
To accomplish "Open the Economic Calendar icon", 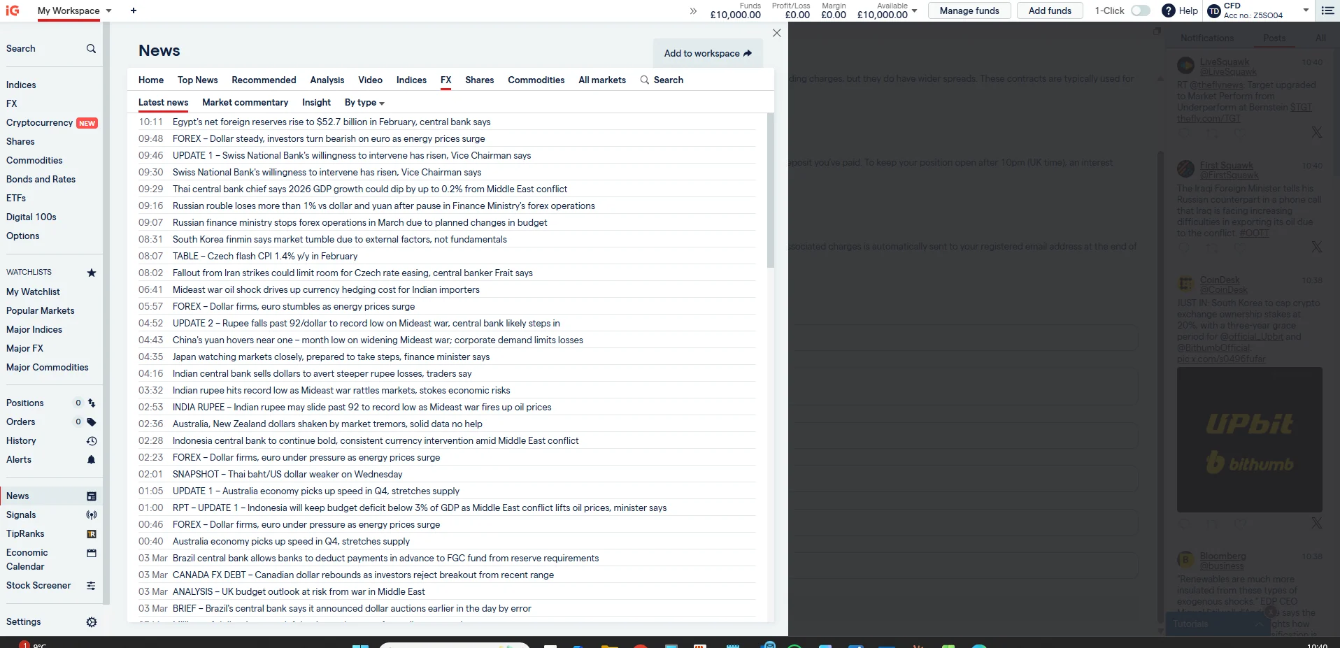I will point(91,552).
